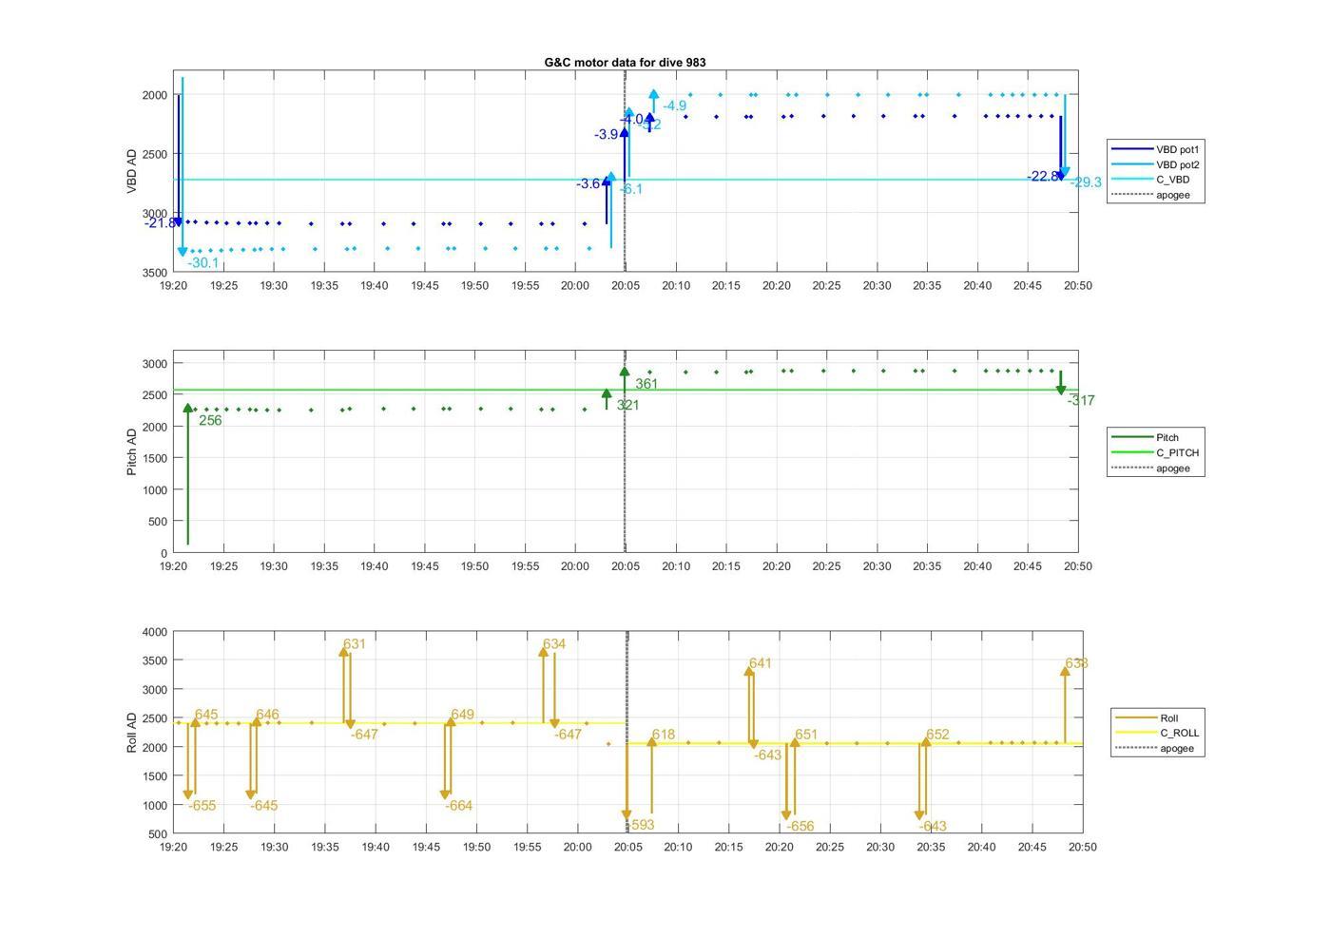
Task: Click the '645' roll annotation
Action: [x=206, y=715]
